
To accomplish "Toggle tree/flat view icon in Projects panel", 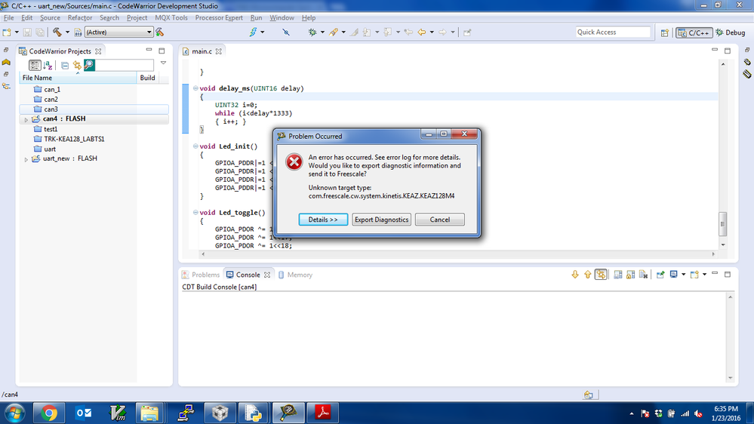I will point(35,65).
